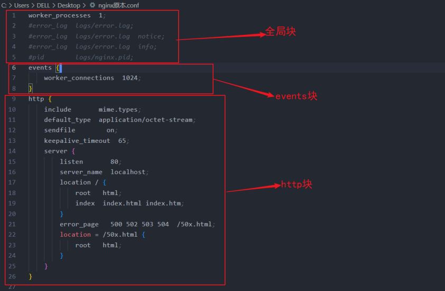Place cursor on worker_processes directive
This screenshot has height=291, width=445.
tap(59, 16)
